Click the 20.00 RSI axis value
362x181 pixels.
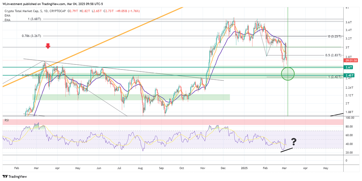click(349, 153)
